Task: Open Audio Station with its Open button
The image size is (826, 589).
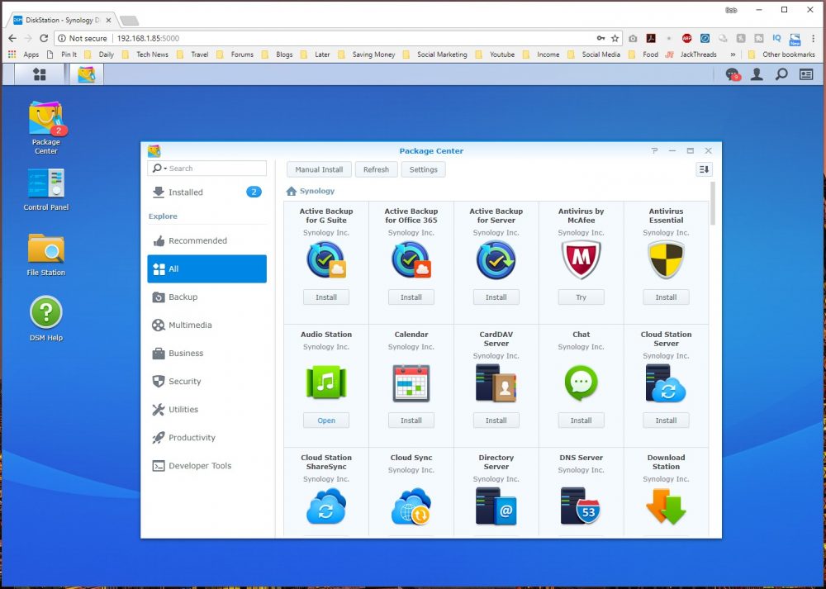Action: pos(326,420)
